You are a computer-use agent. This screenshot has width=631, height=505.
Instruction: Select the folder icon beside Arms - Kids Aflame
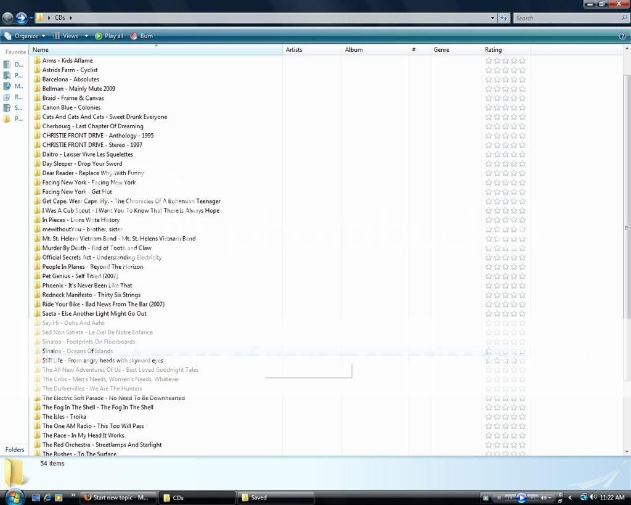pyautogui.click(x=37, y=60)
